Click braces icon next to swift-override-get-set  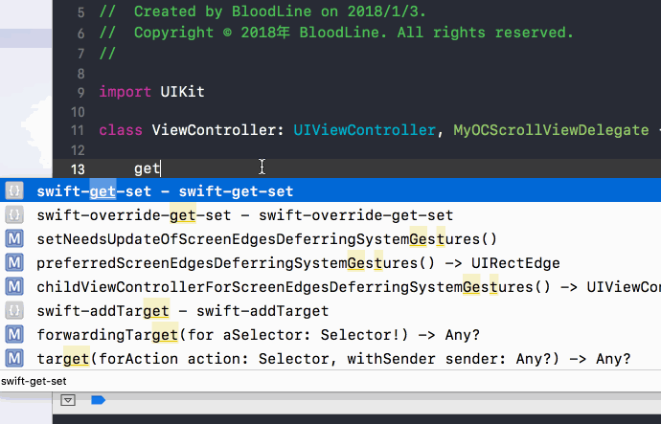[14, 215]
